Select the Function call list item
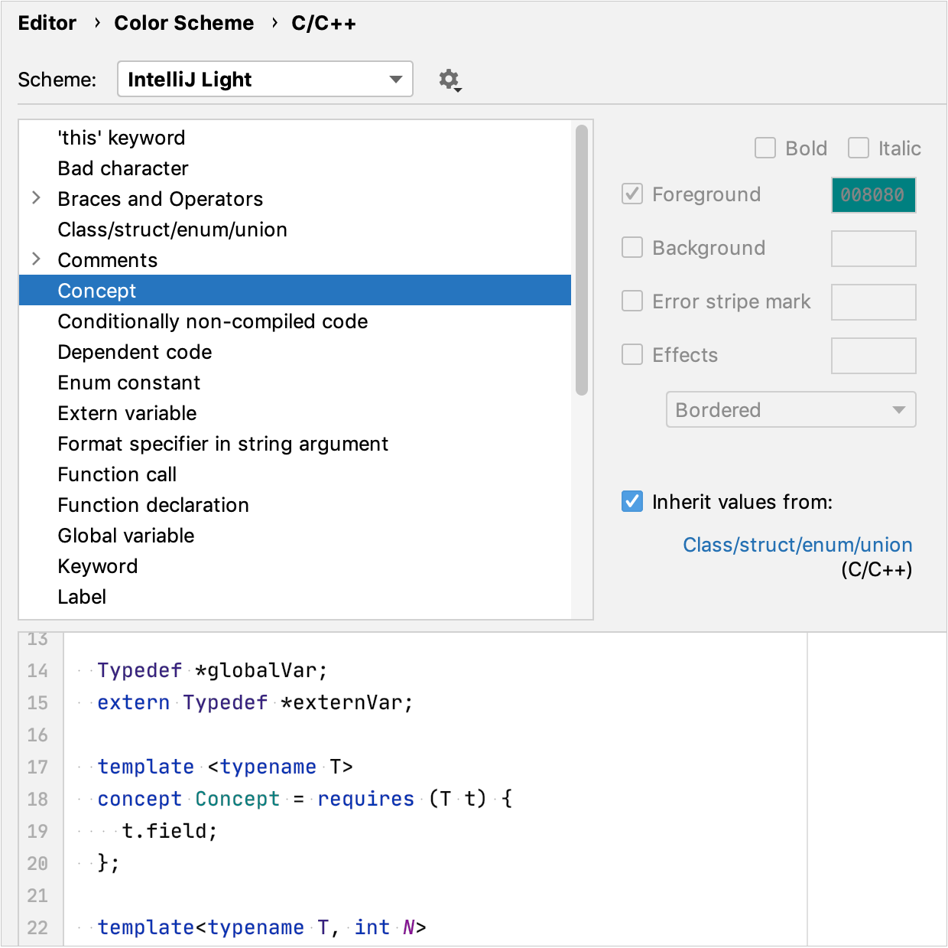 tap(116, 474)
